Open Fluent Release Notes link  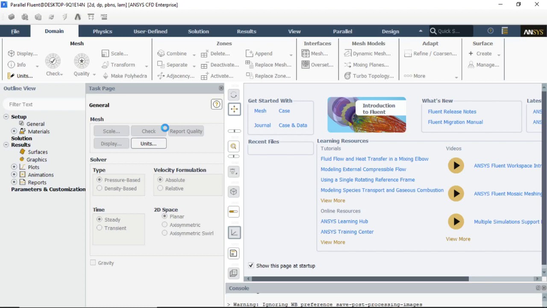pos(452,112)
